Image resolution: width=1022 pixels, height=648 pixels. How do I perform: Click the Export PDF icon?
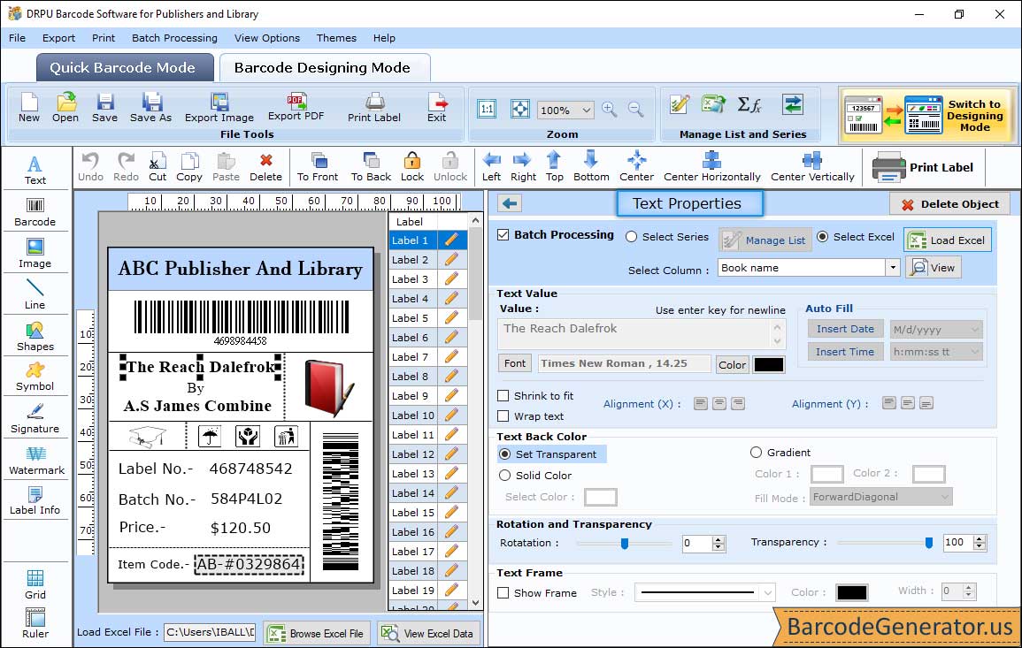tap(296, 107)
